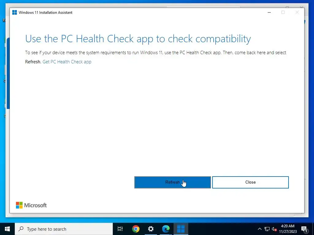Launch Google Chrome from the taskbar
Screen dimensions: 314x235
(x=136, y=229)
